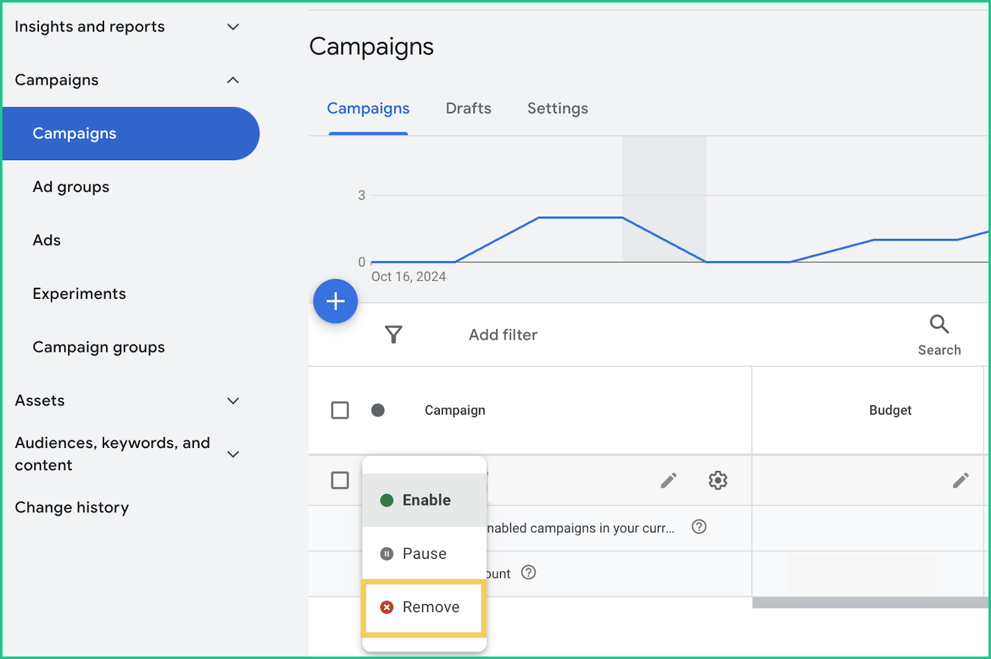
Task: Click Add filter text field
Action: (503, 335)
